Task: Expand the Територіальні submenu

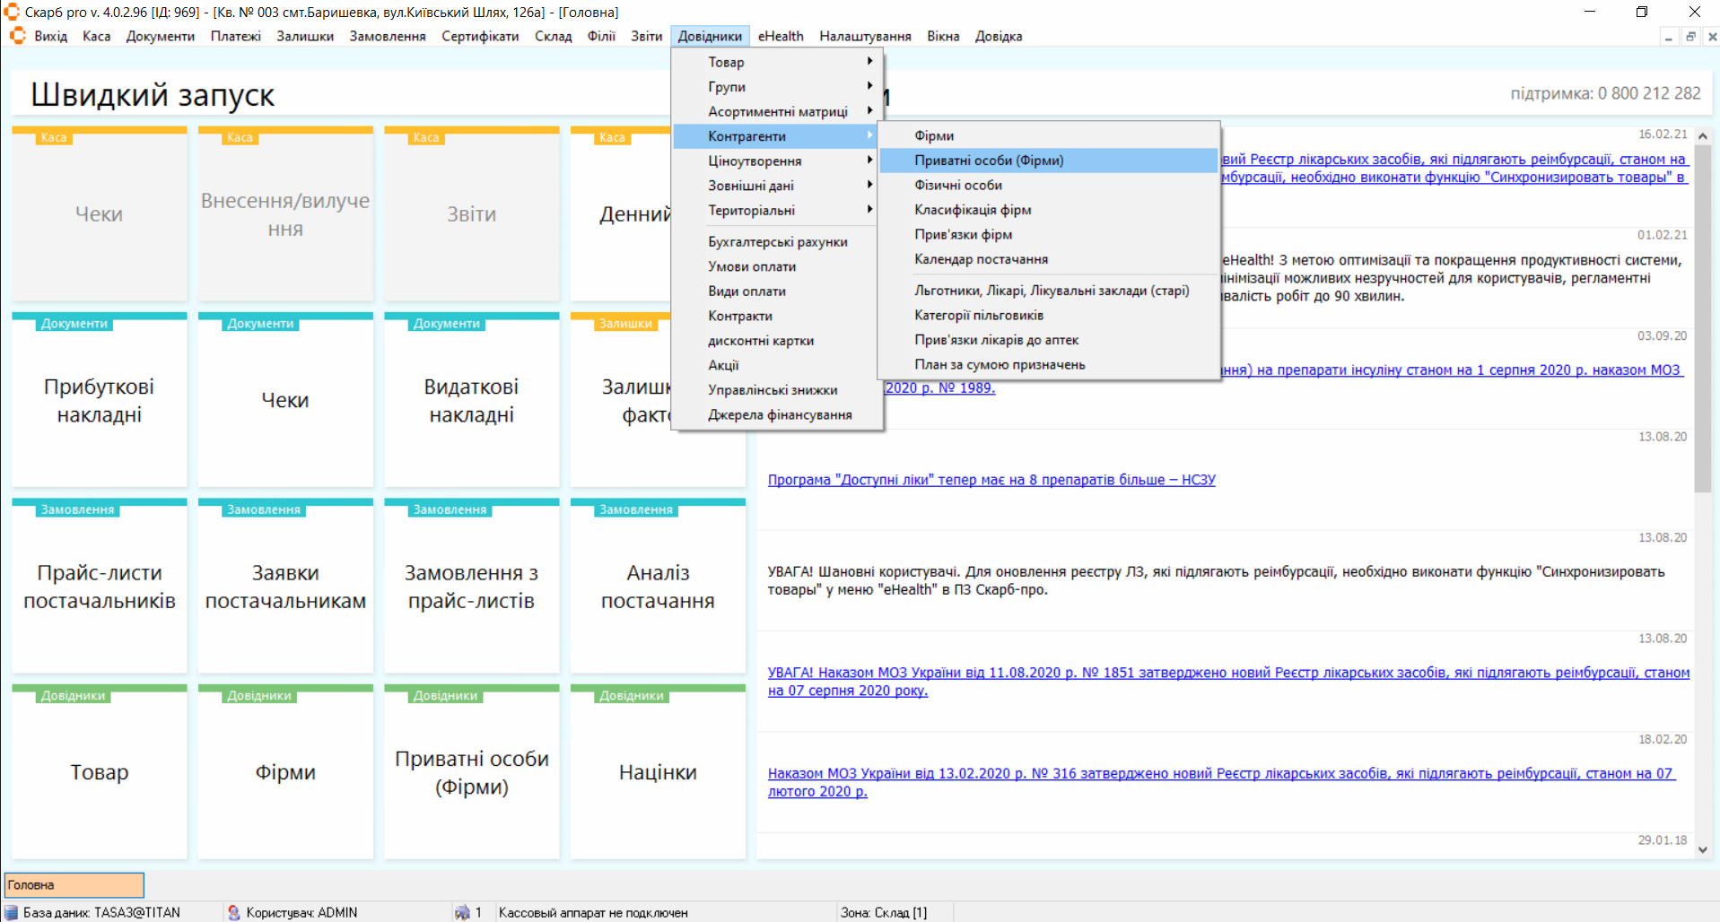Action: [777, 210]
